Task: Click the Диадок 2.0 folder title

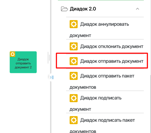Action: [83, 9]
